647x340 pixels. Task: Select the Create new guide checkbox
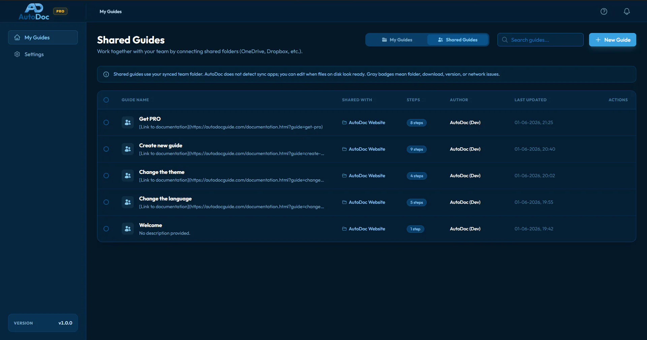[x=106, y=149]
